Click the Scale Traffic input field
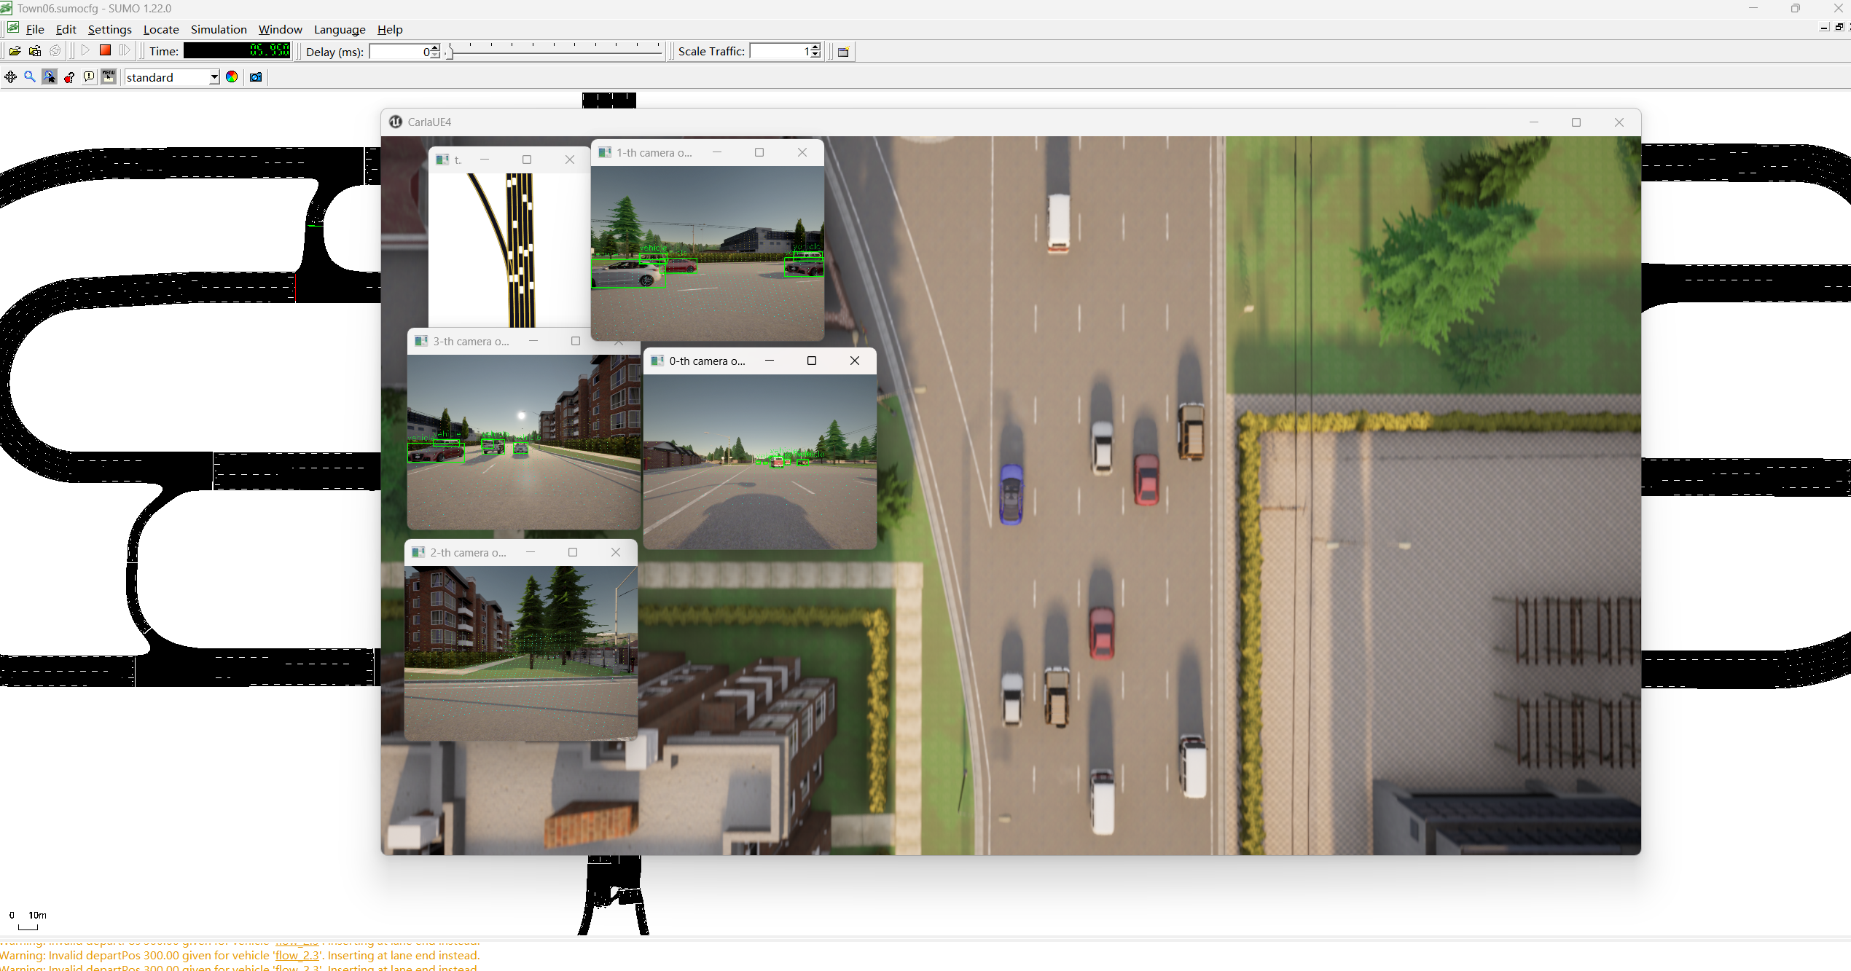Screen dimensions: 1851x971 (778, 51)
